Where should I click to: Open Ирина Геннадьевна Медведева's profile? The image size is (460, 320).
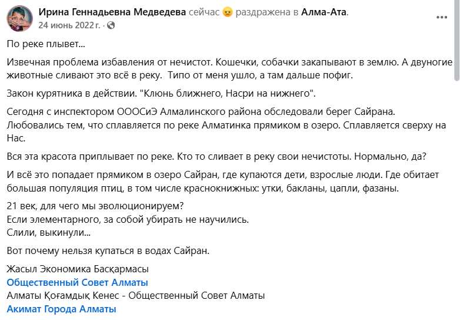pyautogui.click(x=112, y=12)
